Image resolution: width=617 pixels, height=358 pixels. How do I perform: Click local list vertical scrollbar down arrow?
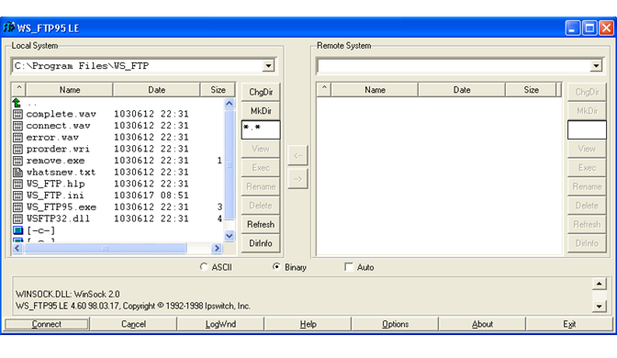pos(230,236)
